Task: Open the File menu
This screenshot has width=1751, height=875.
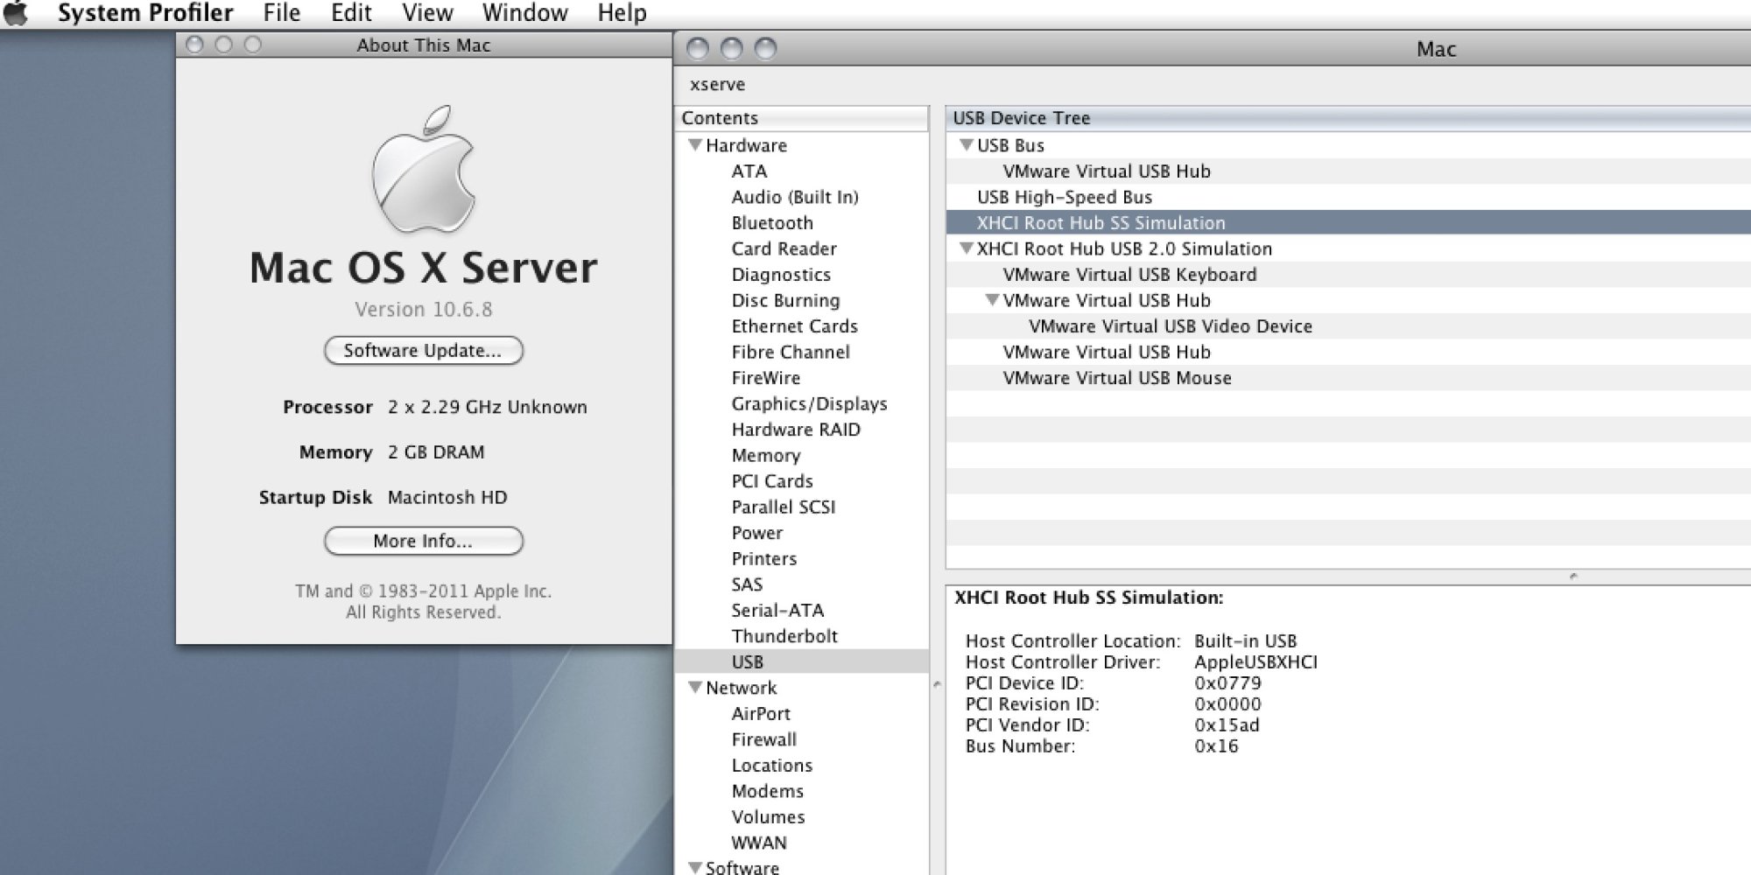Action: (282, 13)
